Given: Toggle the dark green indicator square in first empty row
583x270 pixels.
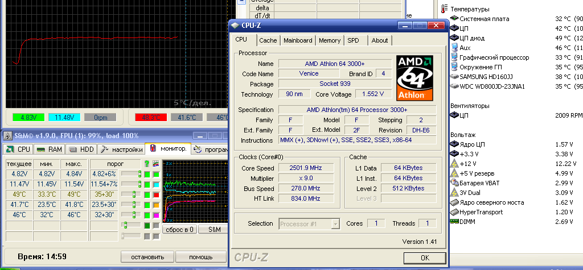Looking at the screenshot, I should coord(148,226).
